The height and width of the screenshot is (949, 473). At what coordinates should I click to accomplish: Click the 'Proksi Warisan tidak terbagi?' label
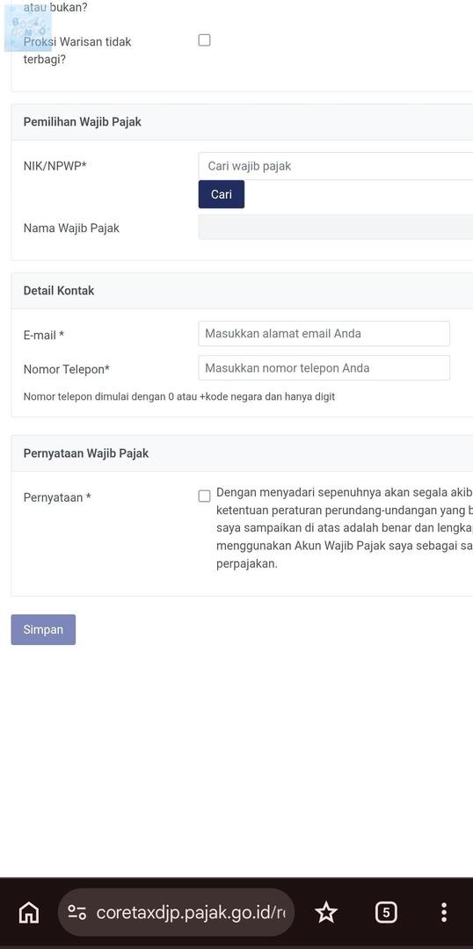77,51
